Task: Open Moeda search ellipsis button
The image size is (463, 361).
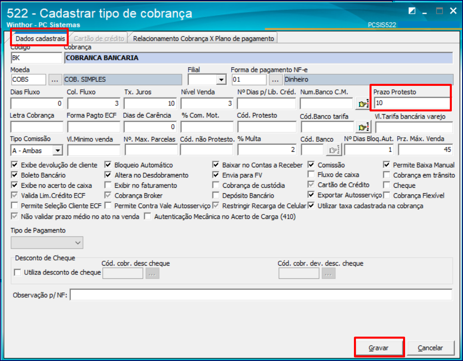Action: pyautogui.click(x=55, y=80)
